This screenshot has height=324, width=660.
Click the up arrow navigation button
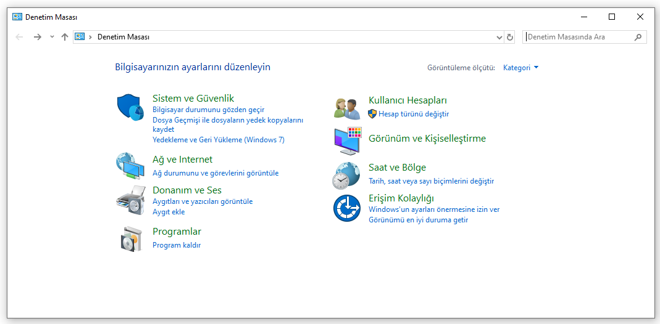pos(65,37)
